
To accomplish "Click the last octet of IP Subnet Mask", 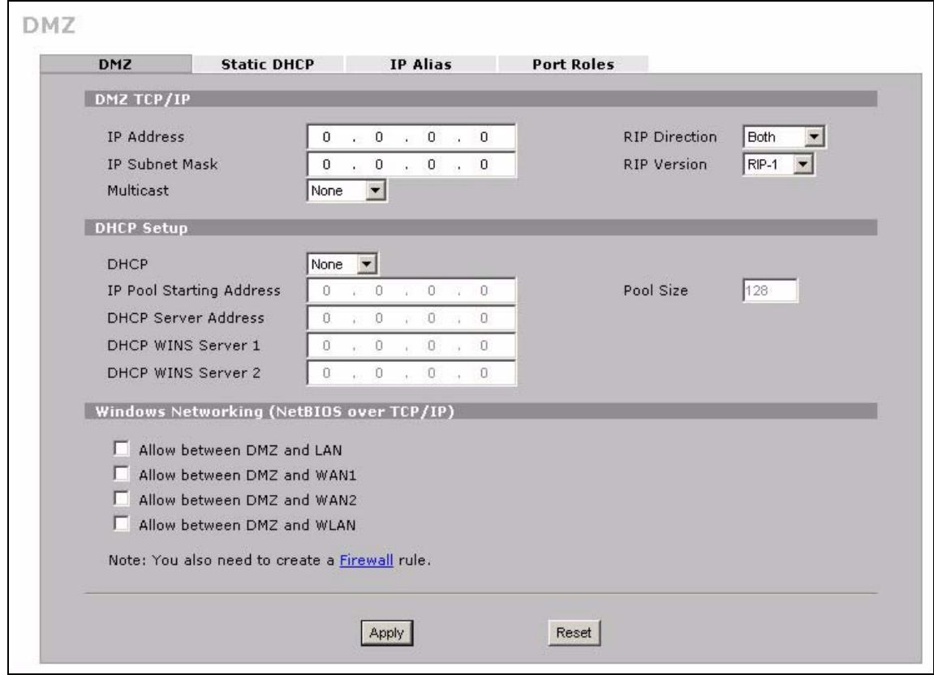I will [x=484, y=165].
